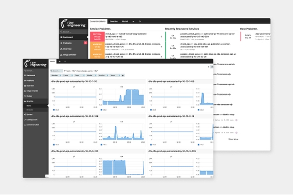Open the DOWN host entry under Host Problems
The height and width of the screenshot is (195, 293).
pyautogui.click(x=255, y=36)
